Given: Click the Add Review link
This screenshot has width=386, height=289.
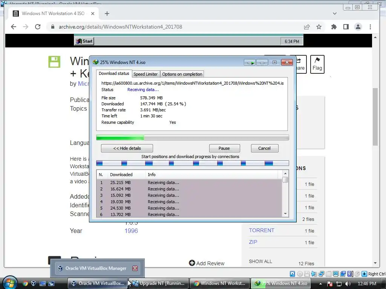Looking at the screenshot, I should click(207, 263).
